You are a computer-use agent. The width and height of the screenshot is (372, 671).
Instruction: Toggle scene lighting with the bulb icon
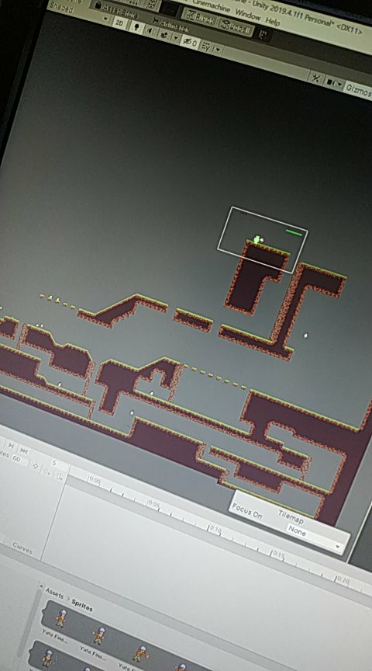[136, 27]
